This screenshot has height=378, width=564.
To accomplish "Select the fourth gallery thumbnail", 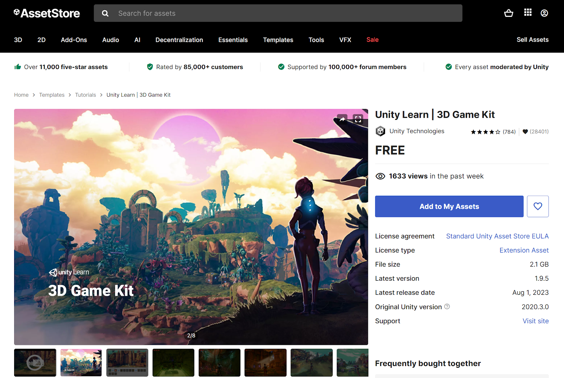I will coord(173,362).
